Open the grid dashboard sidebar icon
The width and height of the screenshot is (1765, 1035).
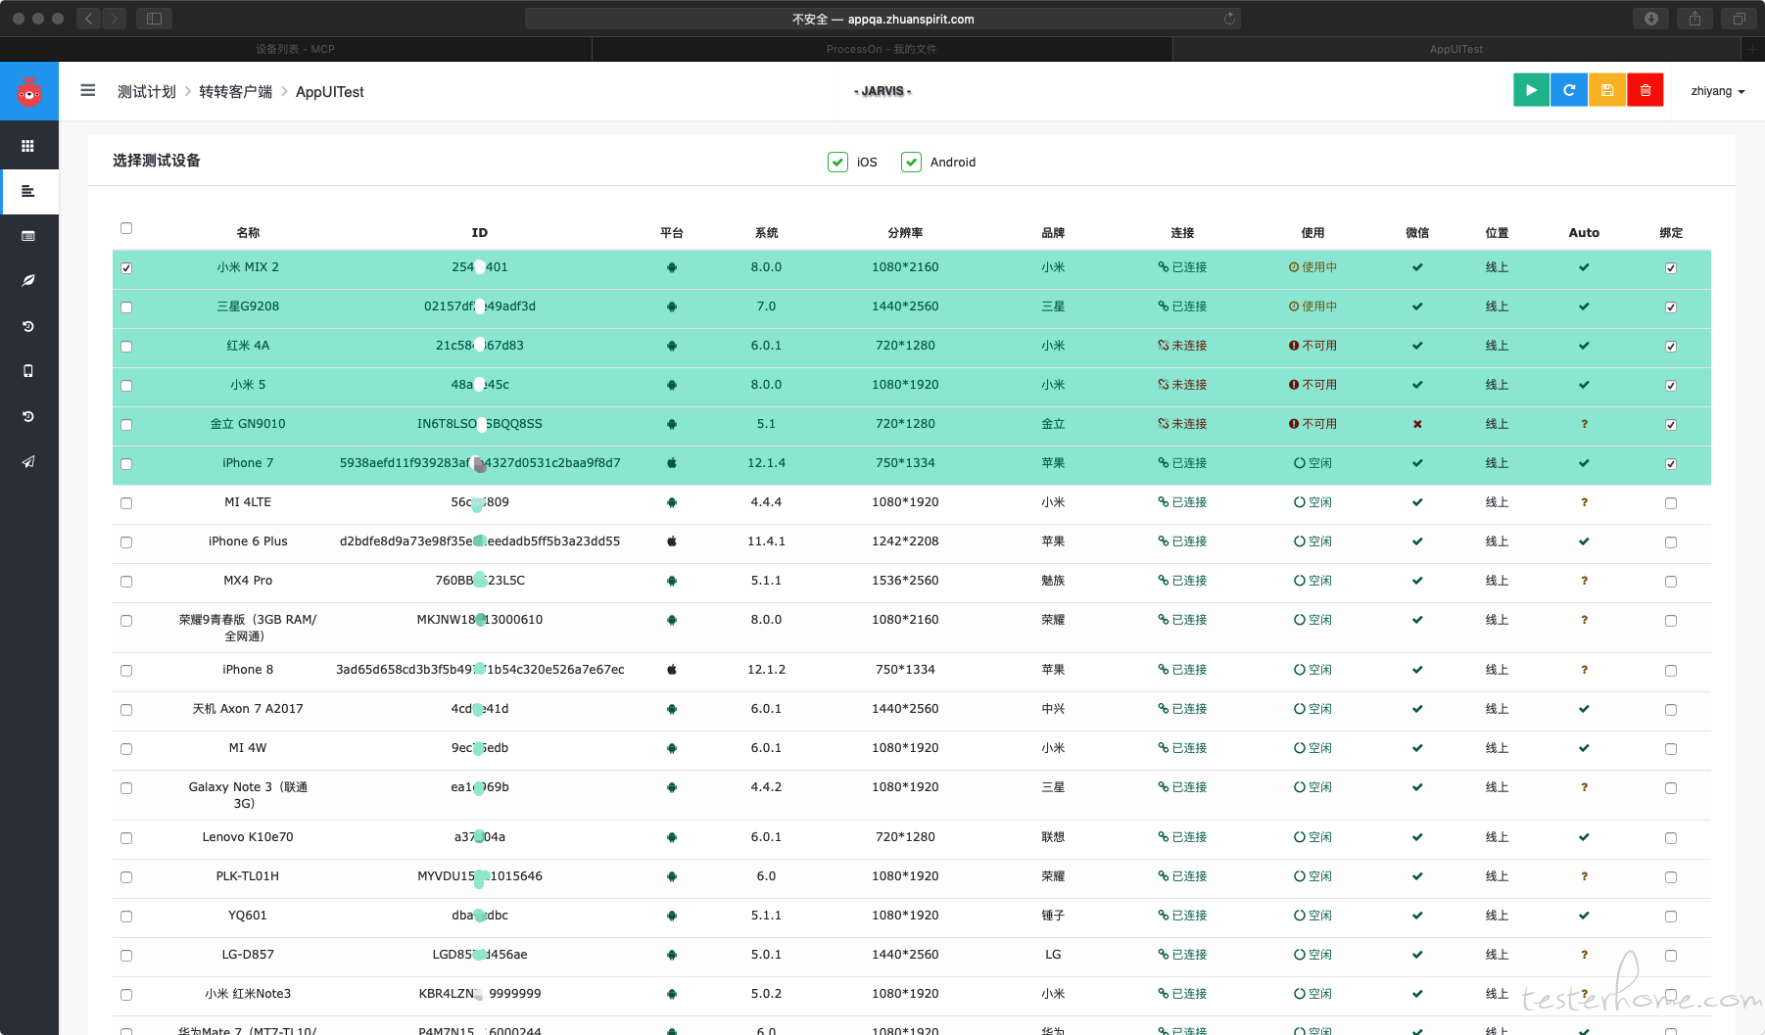pyautogui.click(x=28, y=146)
